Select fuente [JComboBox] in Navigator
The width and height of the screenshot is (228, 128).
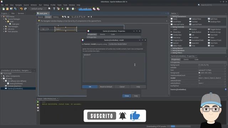(x=15, y=89)
